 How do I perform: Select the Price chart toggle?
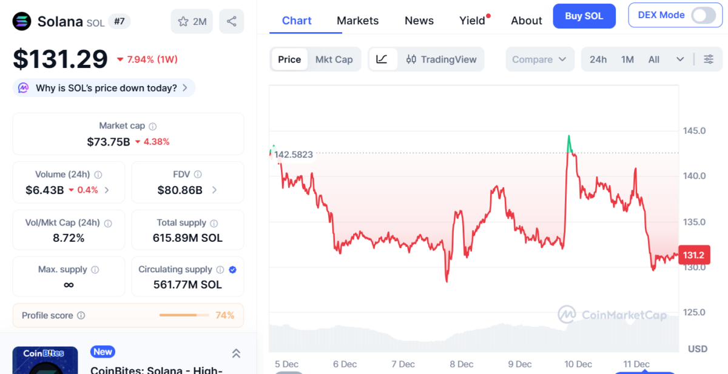(289, 59)
